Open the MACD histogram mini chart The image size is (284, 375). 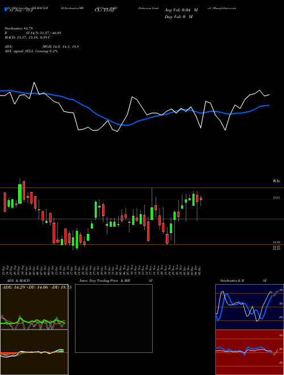34,352
